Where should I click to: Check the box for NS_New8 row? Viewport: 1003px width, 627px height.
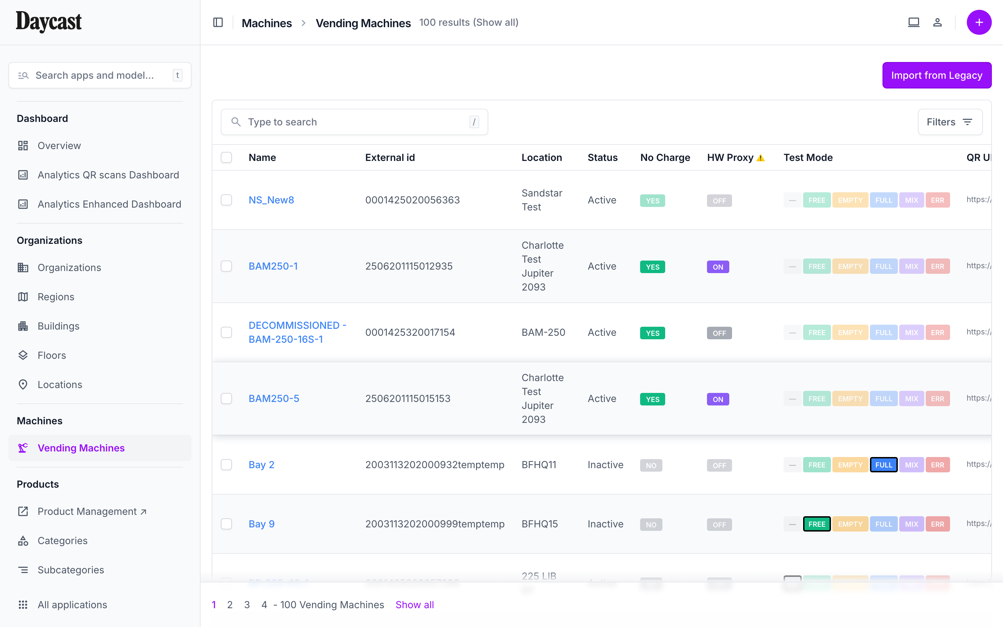pos(226,200)
